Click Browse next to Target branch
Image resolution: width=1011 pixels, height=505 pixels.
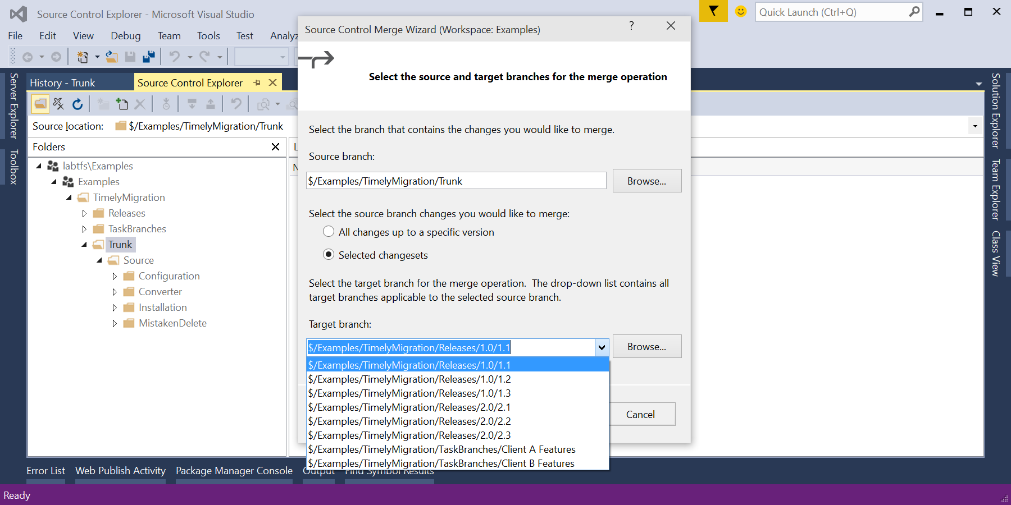click(646, 346)
